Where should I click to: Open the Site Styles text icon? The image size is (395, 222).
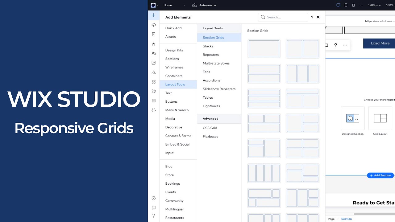click(x=154, y=53)
